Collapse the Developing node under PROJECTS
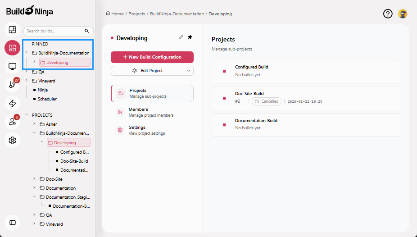417x237 pixels. click(42, 142)
